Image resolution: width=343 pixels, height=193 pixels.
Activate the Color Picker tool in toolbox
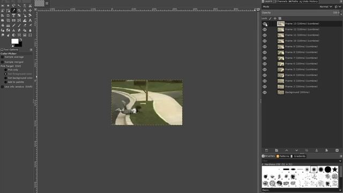(13, 11)
